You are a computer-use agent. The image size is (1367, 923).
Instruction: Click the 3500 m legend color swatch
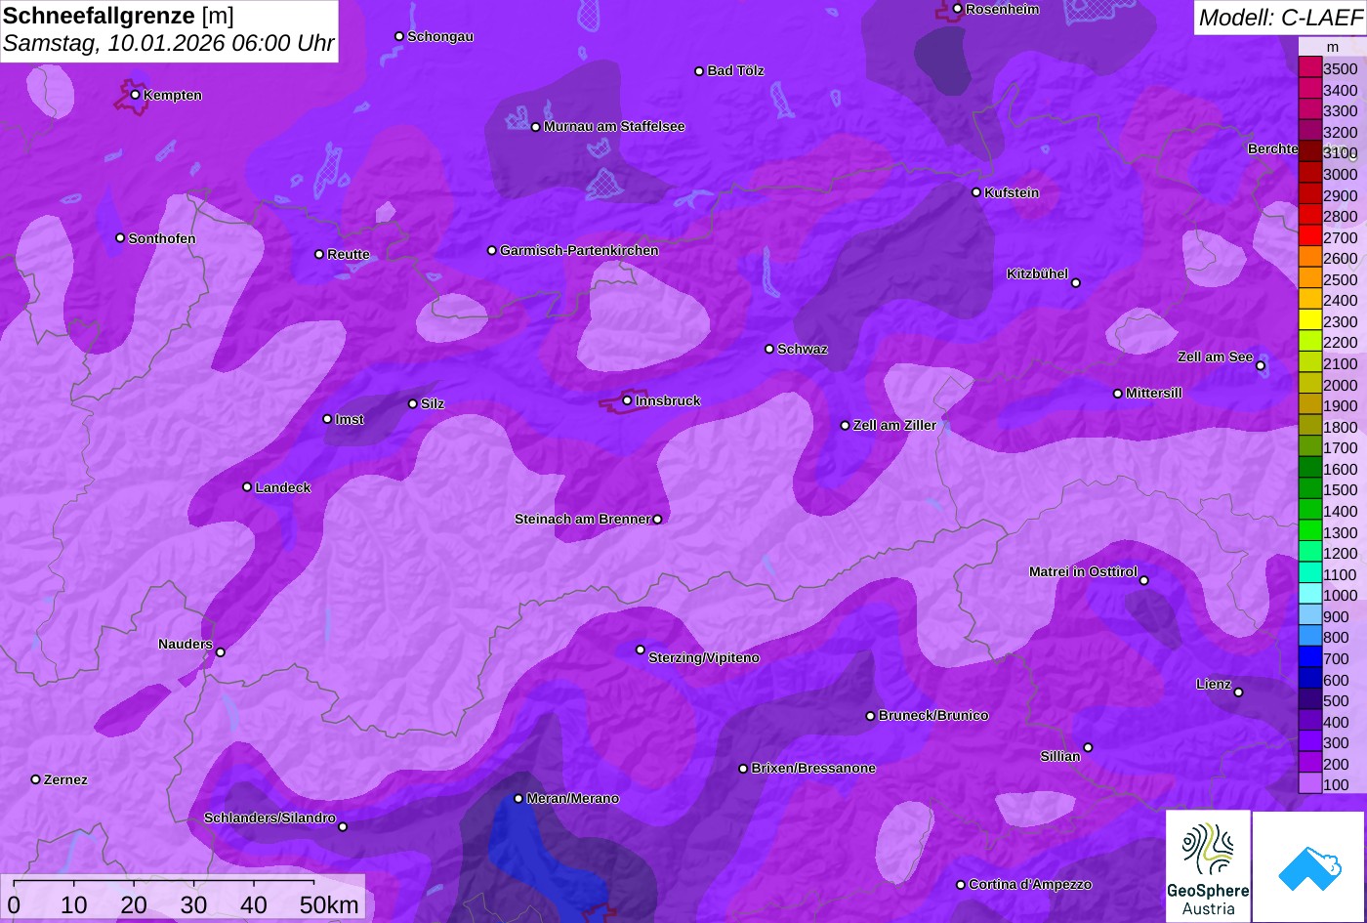click(1309, 68)
